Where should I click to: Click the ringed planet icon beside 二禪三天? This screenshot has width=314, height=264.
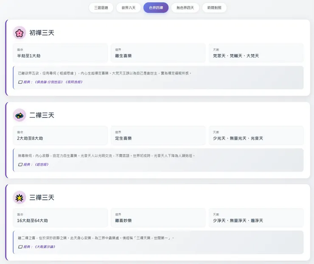click(20, 115)
